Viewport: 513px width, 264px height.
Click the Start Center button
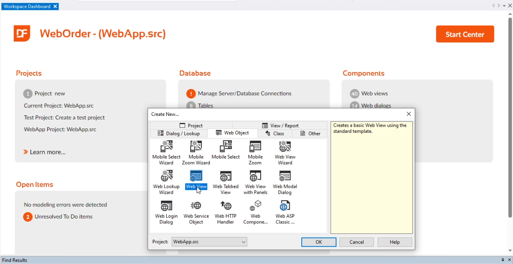click(x=465, y=34)
